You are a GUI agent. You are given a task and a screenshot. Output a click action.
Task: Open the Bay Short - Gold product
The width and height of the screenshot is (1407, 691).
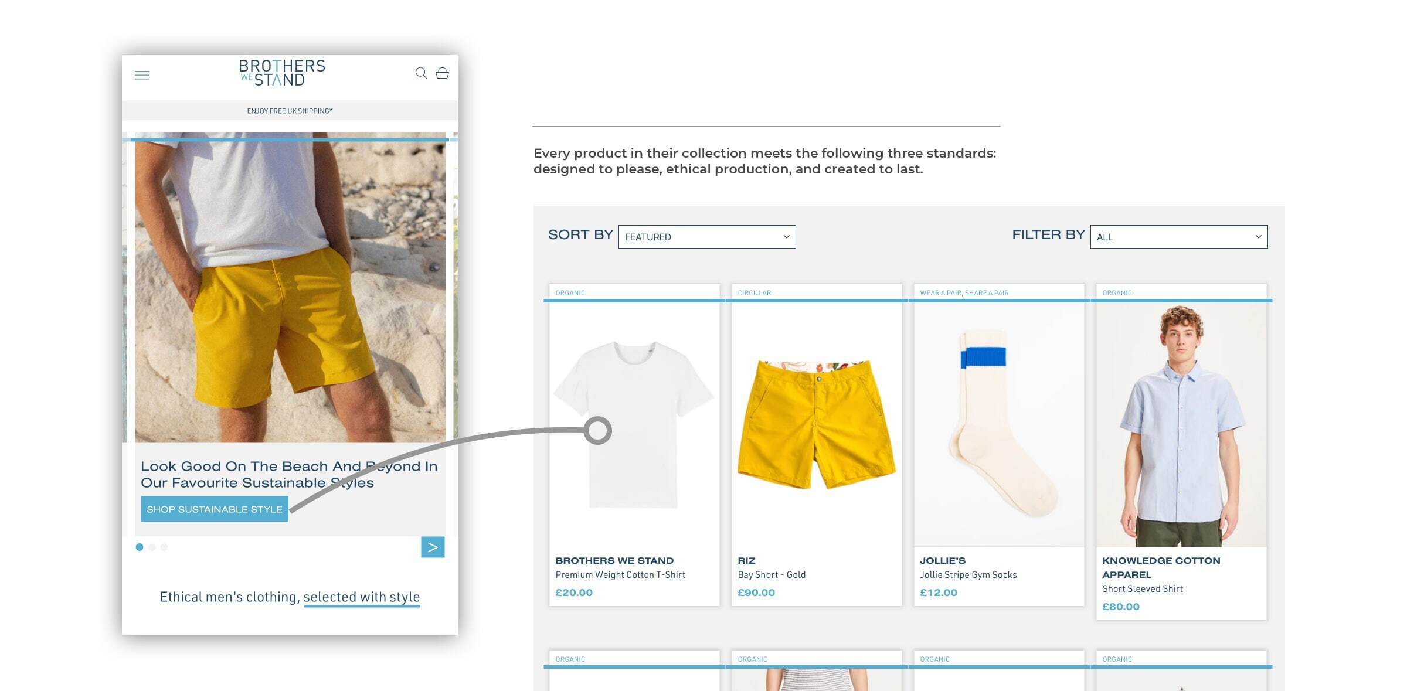point(772,575)
